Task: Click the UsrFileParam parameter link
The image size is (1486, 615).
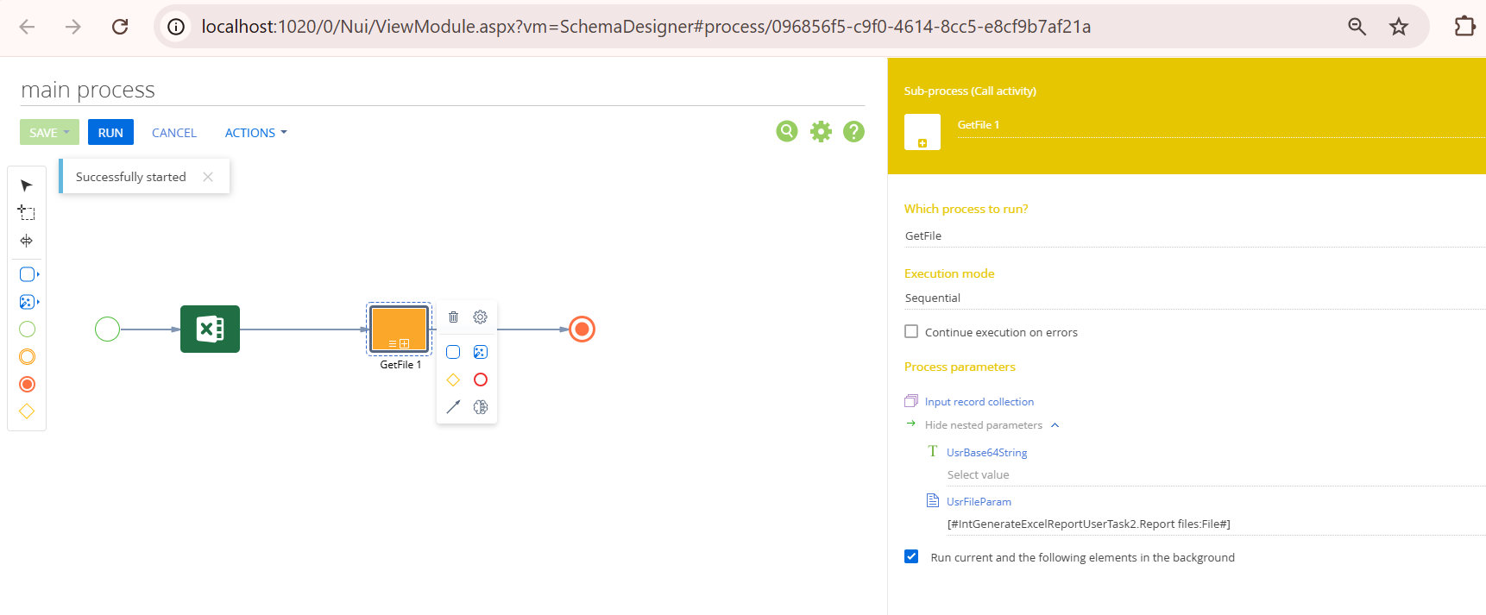Action: tap(979, 502)
